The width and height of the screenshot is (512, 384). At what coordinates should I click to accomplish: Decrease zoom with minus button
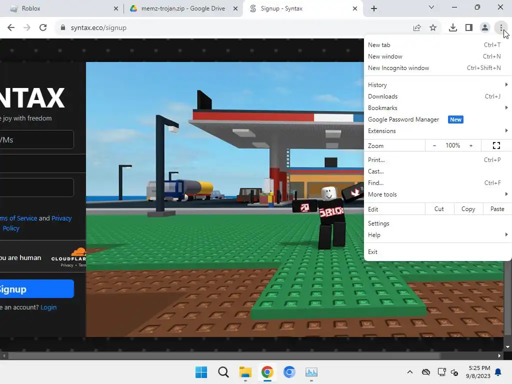pos(434,145)
